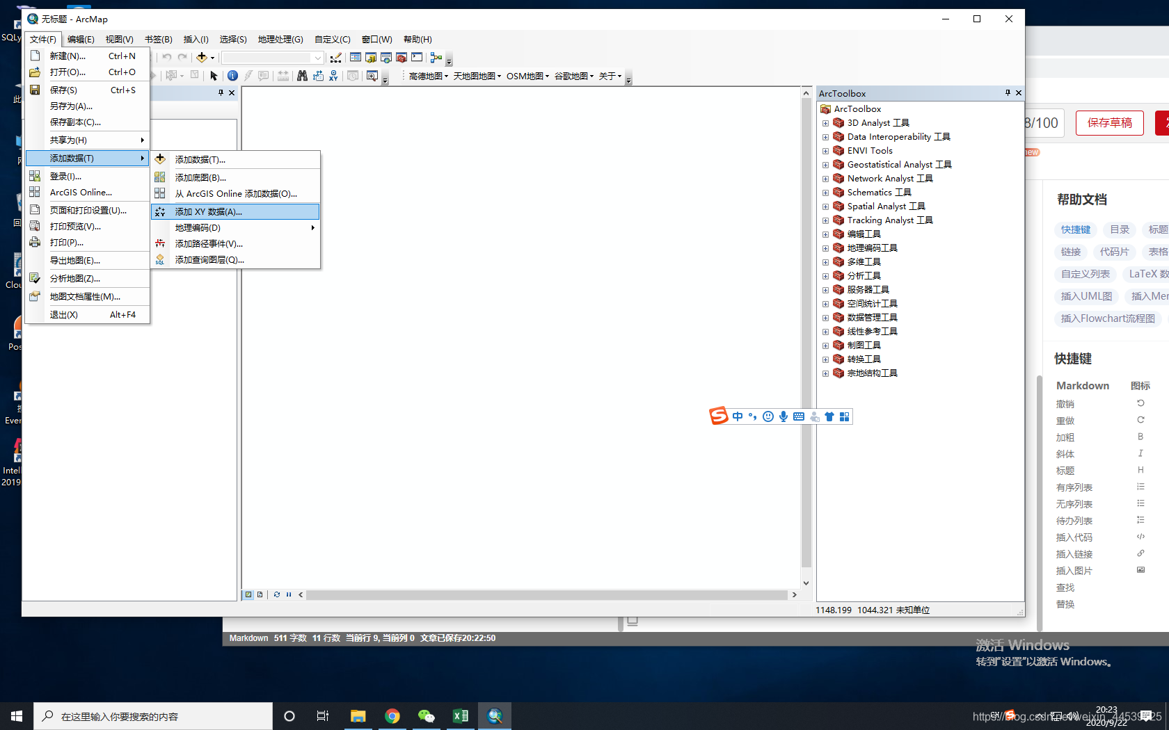This screenshot has width=1169, height=730.
Task: Select the Find binoculars tool
Action: click(302, 76)
